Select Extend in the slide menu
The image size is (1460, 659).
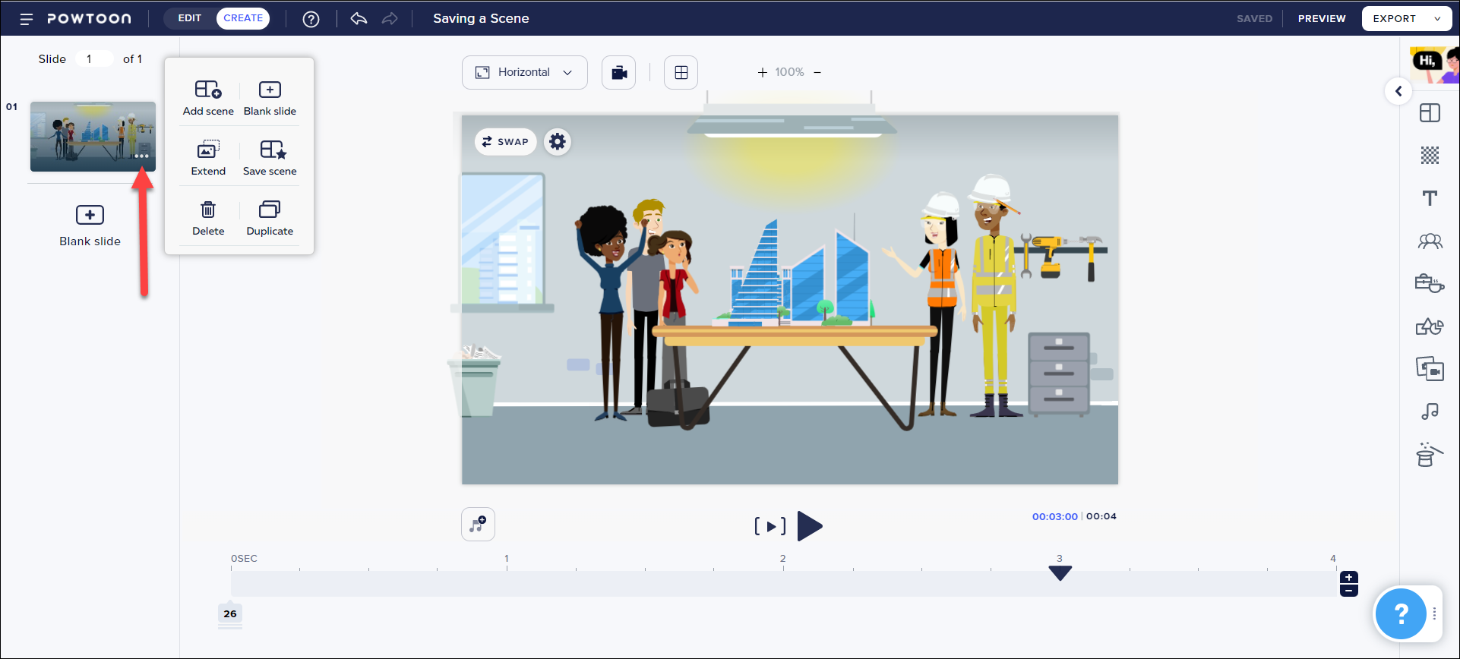point(208,158)
